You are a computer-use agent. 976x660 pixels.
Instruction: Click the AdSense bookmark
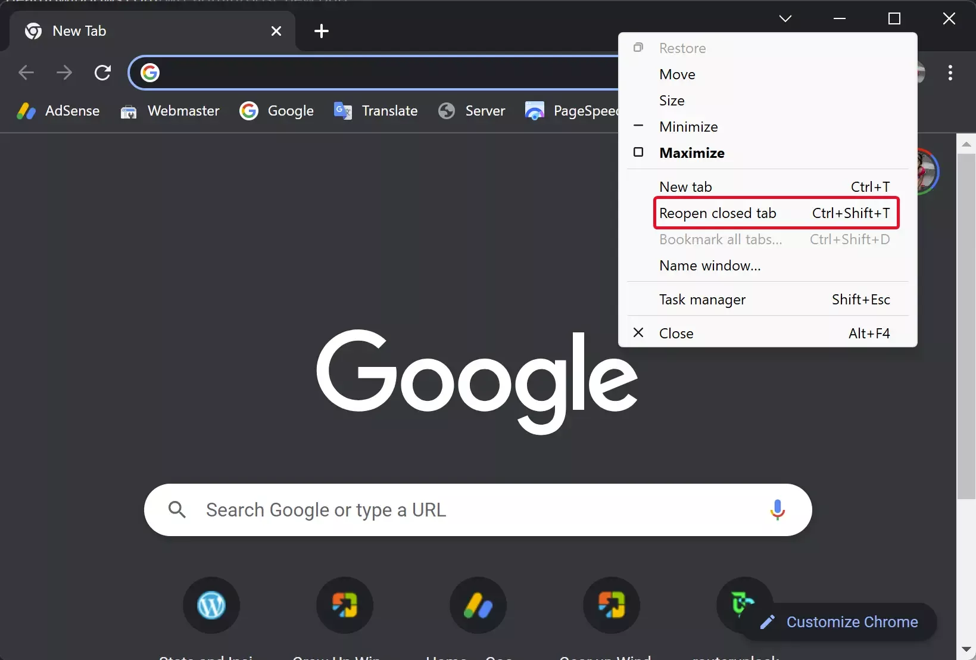coord(58,111)
